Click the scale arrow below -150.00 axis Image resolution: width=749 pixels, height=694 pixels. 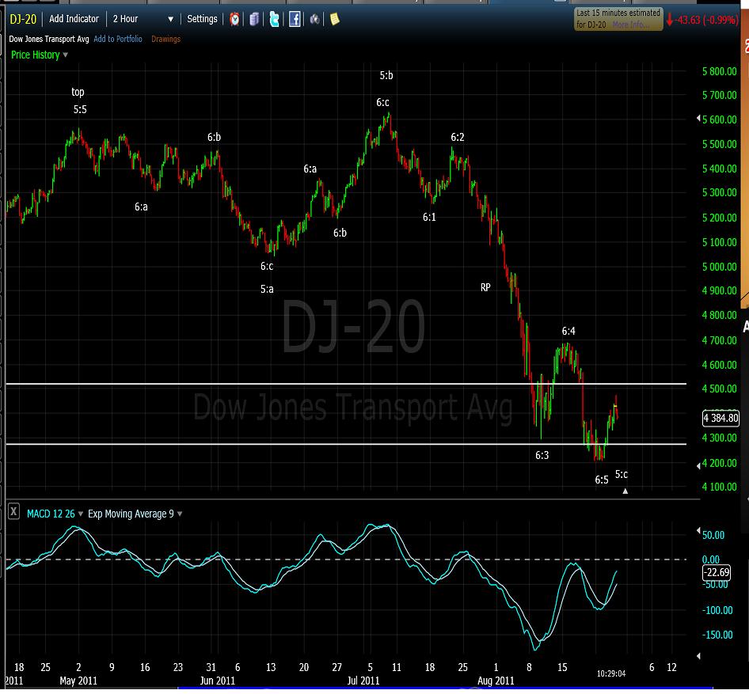(x=698, y=656)
